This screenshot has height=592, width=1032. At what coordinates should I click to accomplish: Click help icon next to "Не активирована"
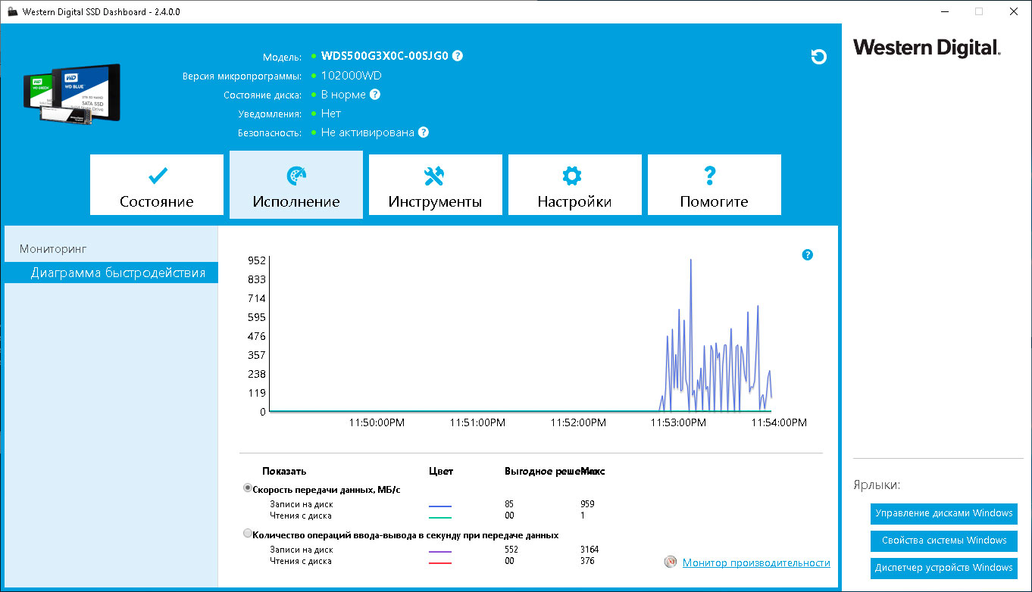(423, 132)
